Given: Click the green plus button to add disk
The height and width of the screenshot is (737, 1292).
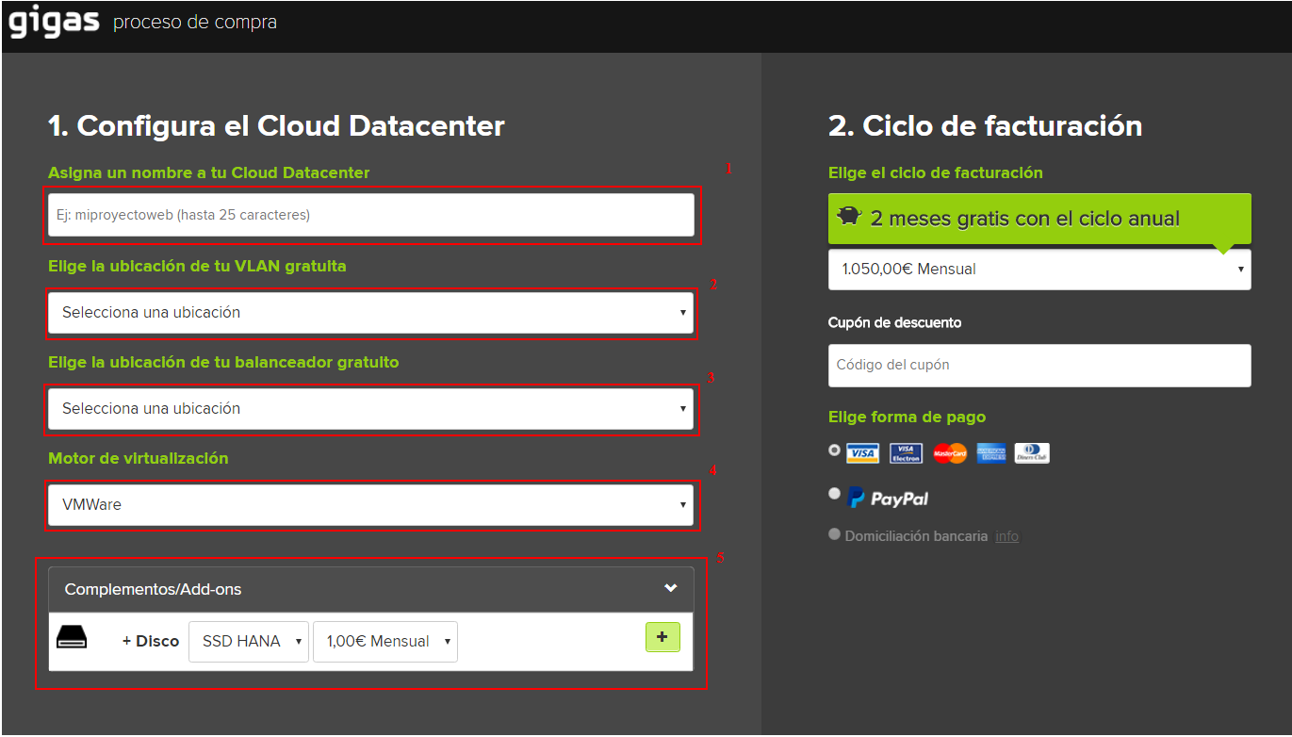Looking at the screenshot, I should click(662, 637).
